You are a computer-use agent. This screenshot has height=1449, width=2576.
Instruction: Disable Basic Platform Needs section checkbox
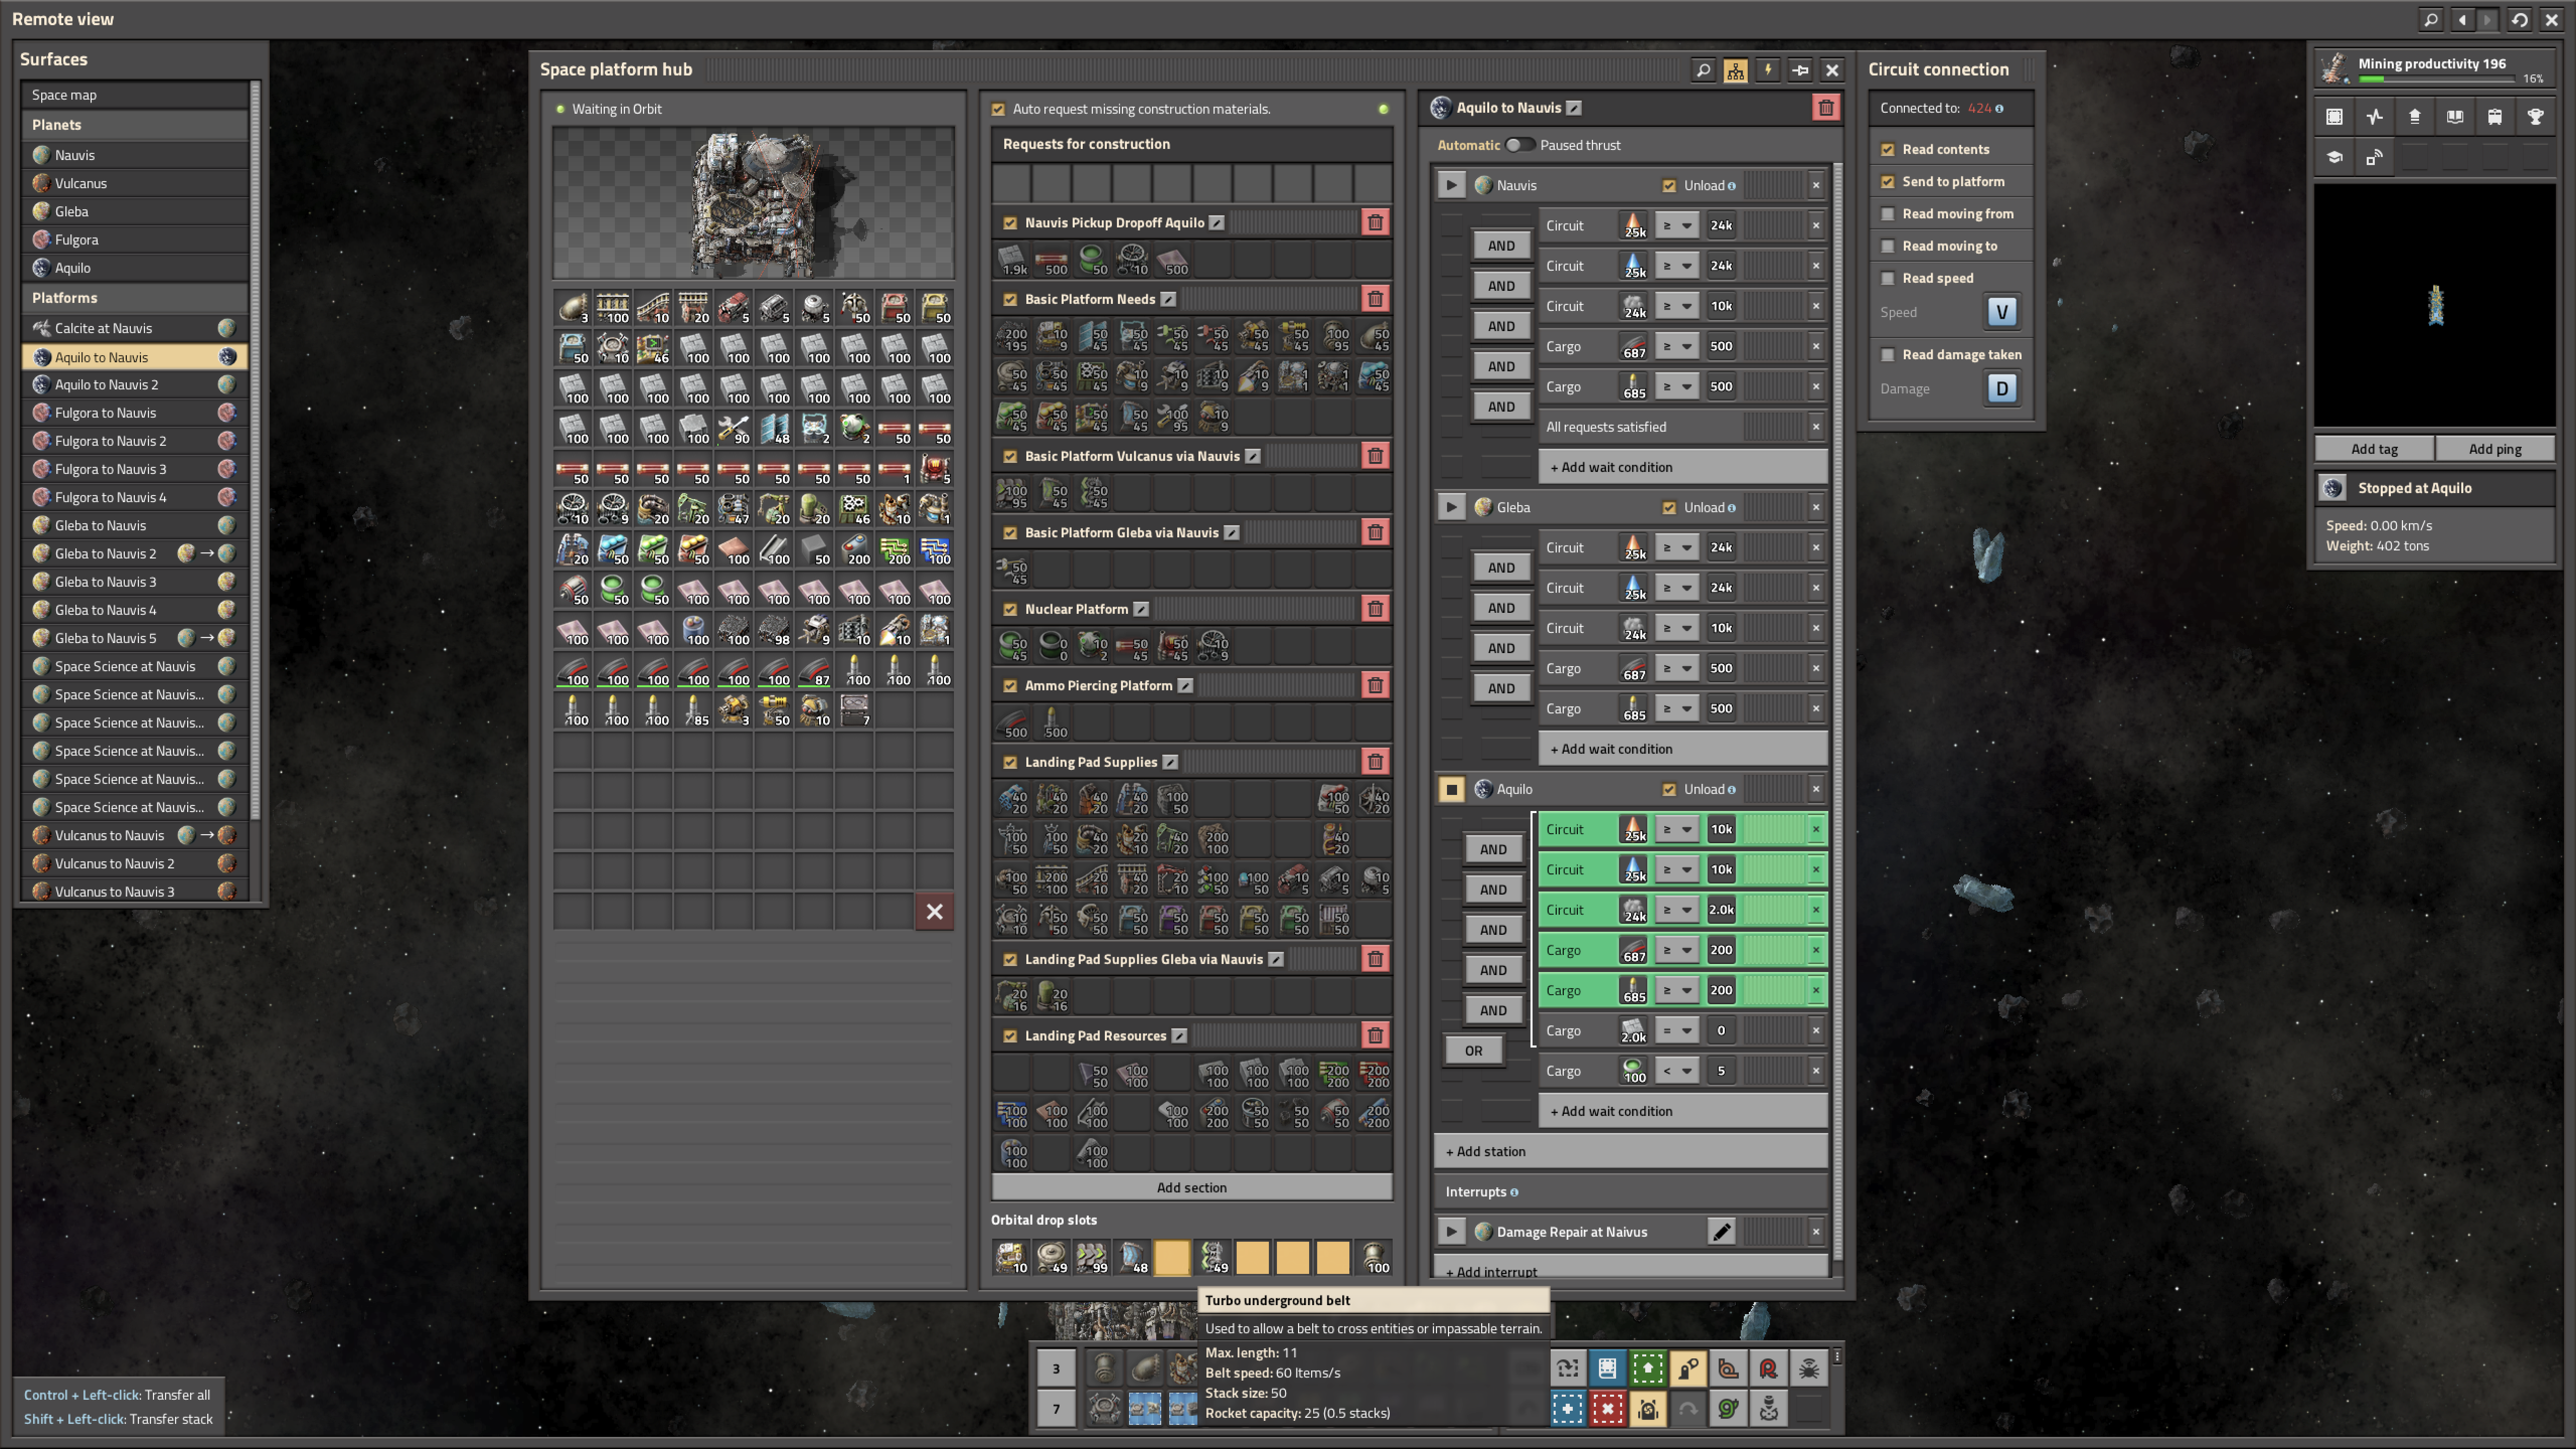click(1010, 299)
